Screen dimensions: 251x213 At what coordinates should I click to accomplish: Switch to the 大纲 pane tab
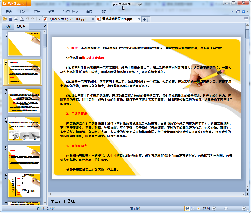(x=8, y=26)
